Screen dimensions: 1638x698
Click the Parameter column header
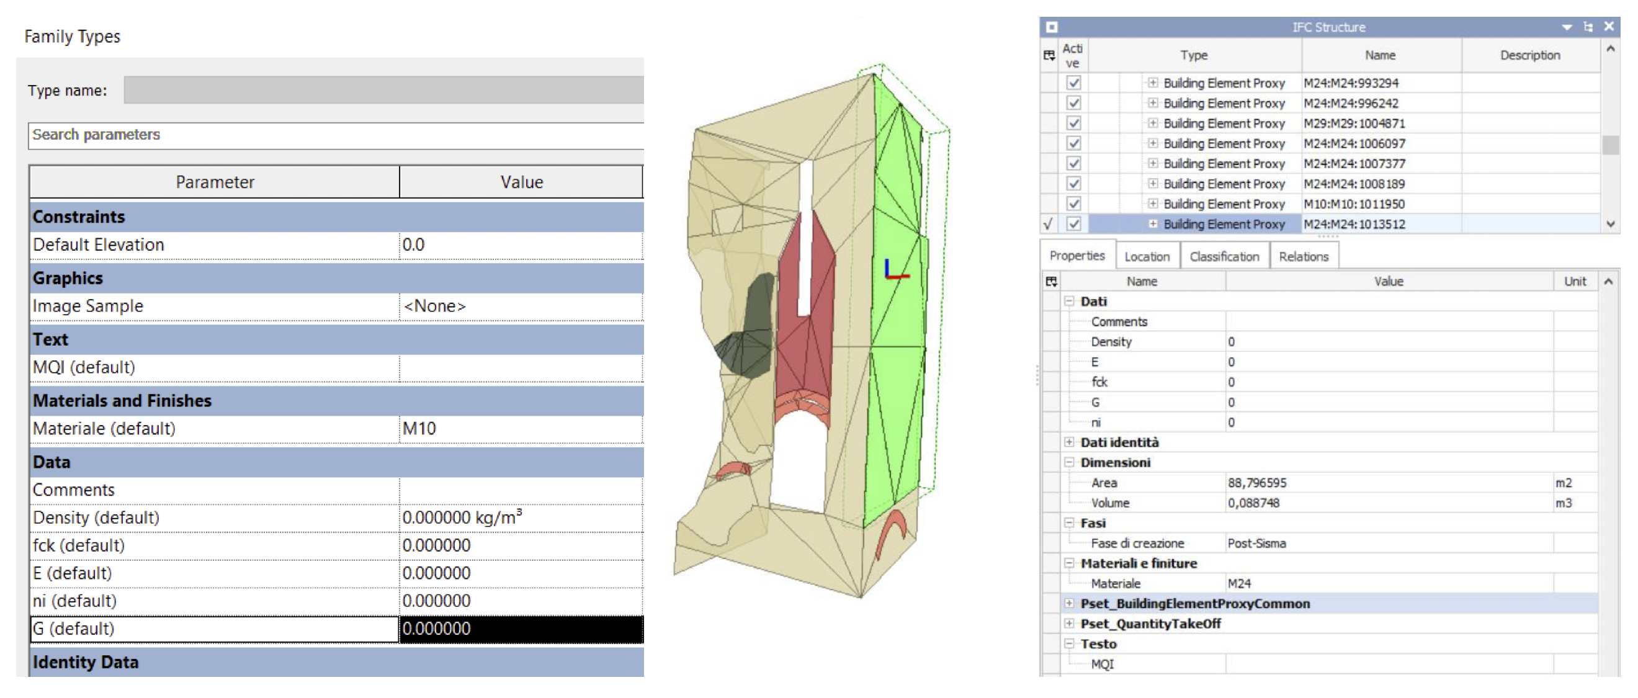pos(214,182)
